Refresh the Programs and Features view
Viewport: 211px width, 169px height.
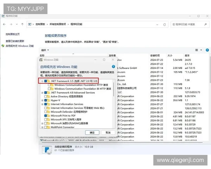tap(165, 25)
